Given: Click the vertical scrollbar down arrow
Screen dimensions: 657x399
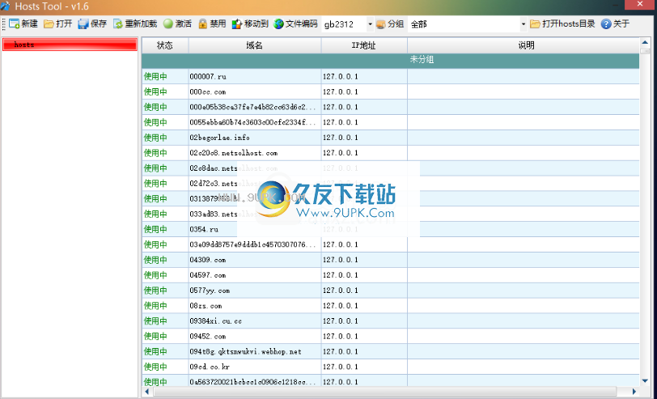Looking at the screenshot, I should (x=646, y=381).
